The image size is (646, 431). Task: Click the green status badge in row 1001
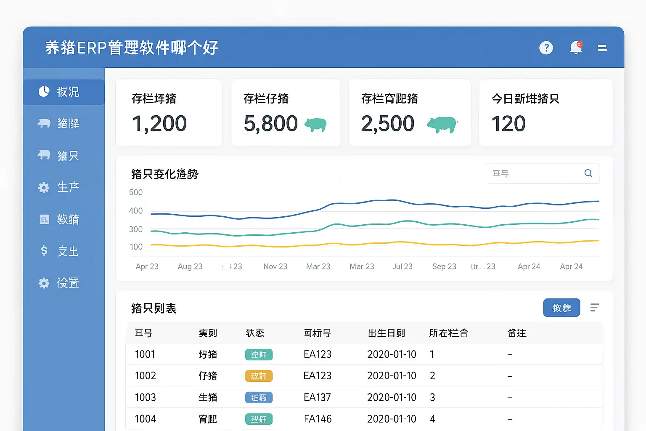(259, 355)
